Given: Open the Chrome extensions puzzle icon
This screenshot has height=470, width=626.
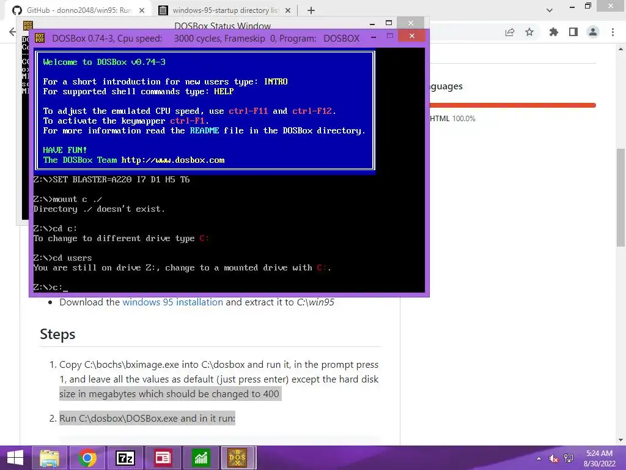Looking at the screenshot, I should pos(553,32).
